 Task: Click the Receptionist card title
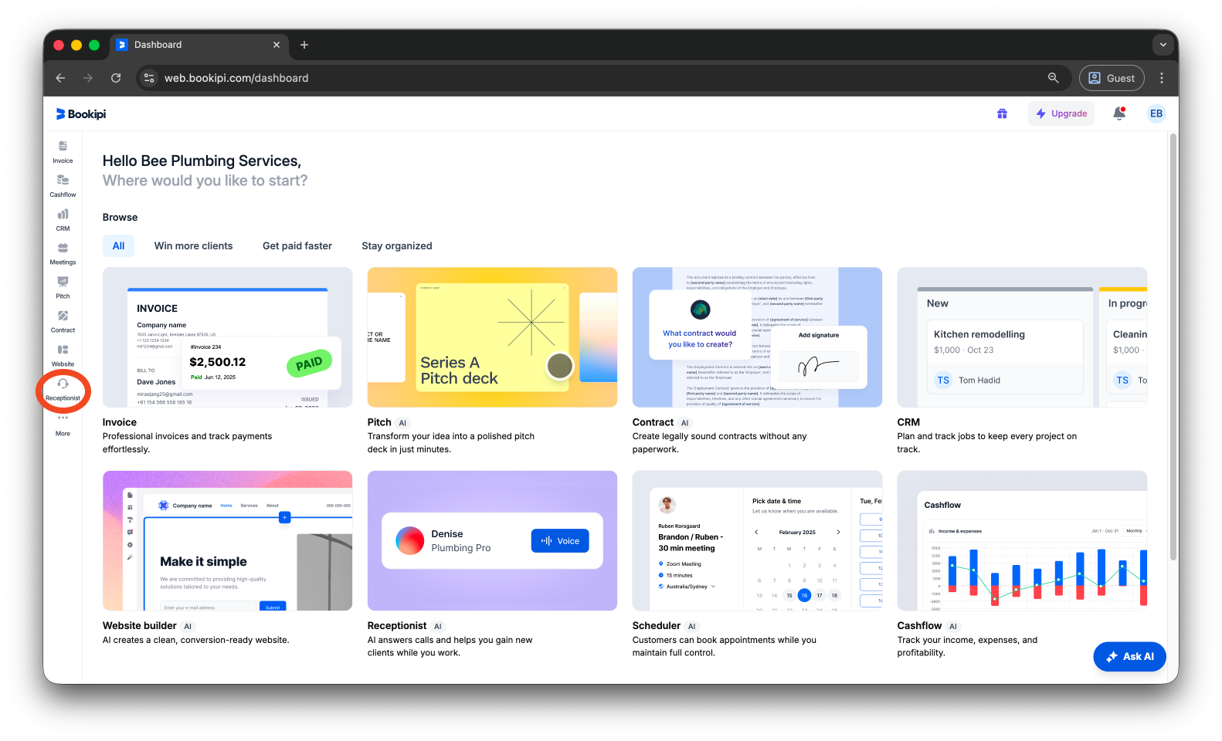[x=397, y=626]
